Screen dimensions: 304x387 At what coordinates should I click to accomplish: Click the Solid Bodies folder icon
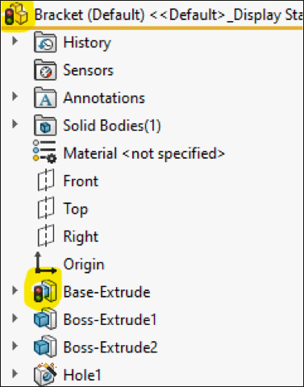click(x=45, y=125)
